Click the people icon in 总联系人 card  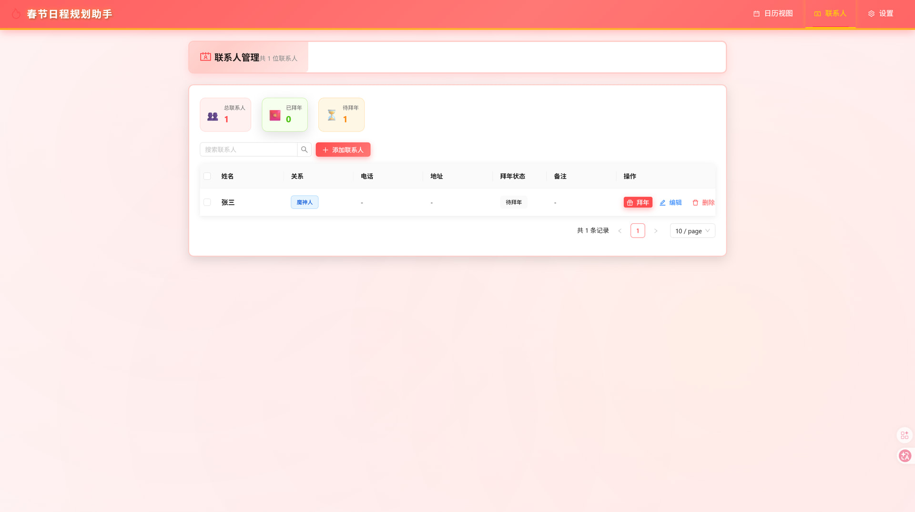pos(213,116)
